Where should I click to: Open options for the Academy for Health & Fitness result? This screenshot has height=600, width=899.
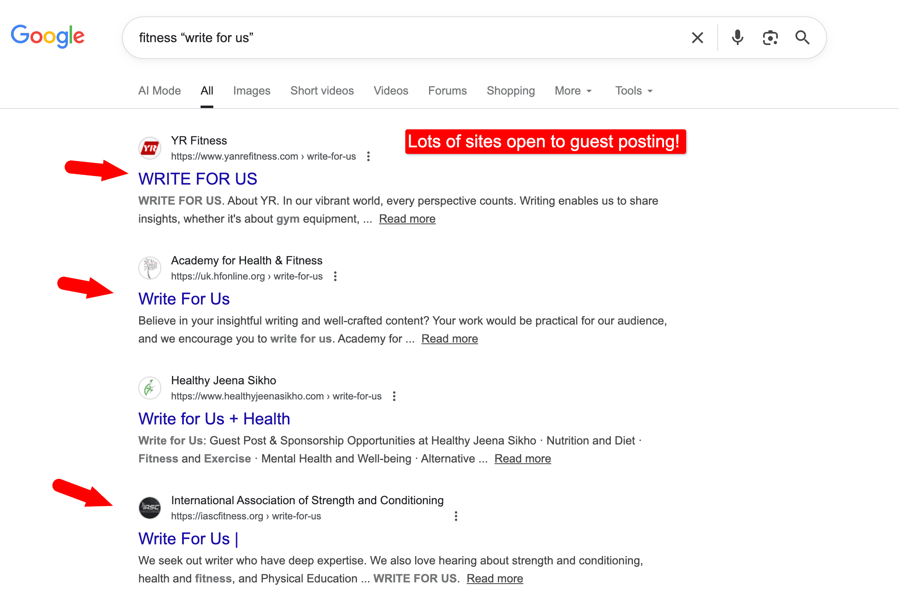click(335, 276)
